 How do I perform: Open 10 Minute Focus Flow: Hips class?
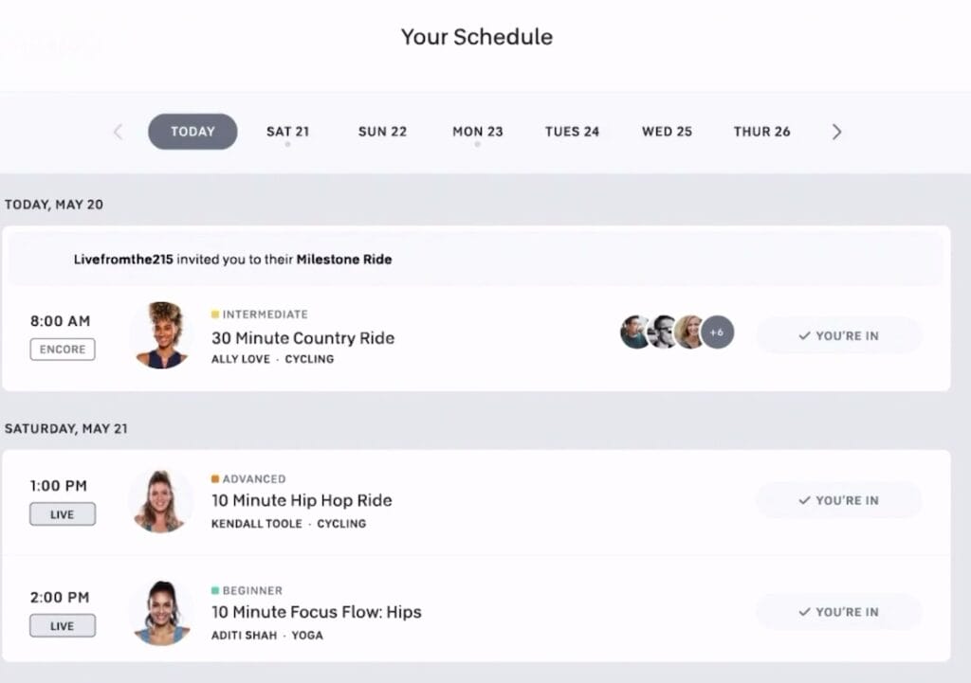(x=317, y=612)
